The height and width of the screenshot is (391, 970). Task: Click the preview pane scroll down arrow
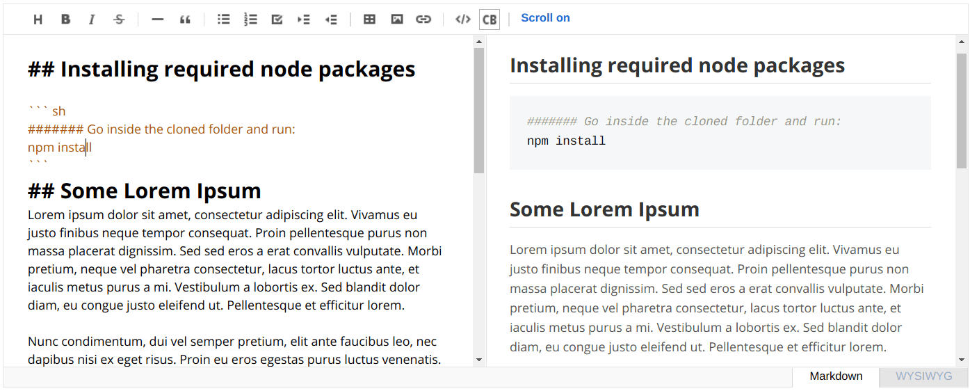pyautogui.click(x=962, y=360)
